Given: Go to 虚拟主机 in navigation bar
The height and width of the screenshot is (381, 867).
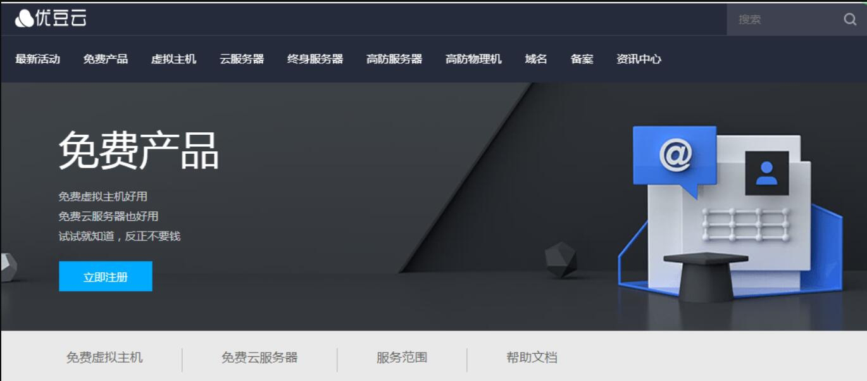Looking at the screenshot, I should (173, 59).
